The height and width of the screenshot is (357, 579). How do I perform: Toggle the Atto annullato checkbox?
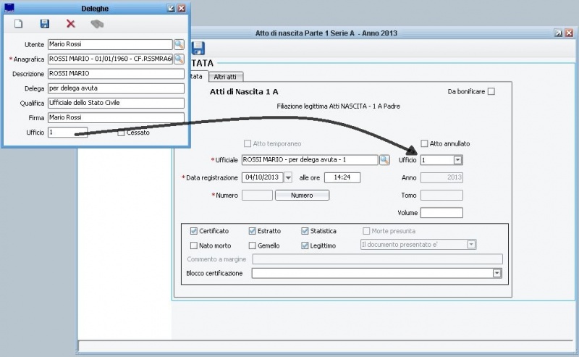[x=425, y=143]
